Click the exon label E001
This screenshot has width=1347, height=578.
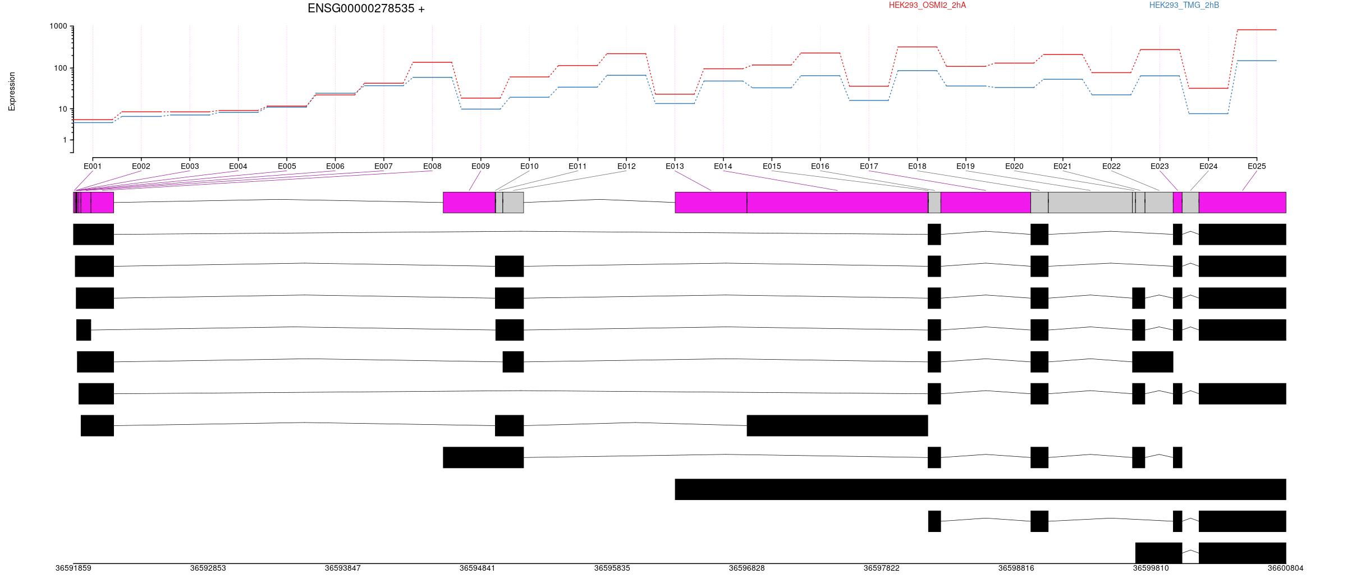click(x=93, y=166)
